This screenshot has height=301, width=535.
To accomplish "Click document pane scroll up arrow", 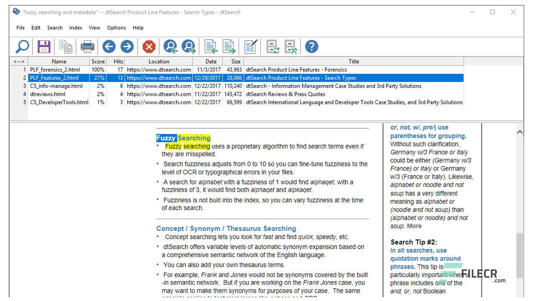I will (x=520, y=132).
